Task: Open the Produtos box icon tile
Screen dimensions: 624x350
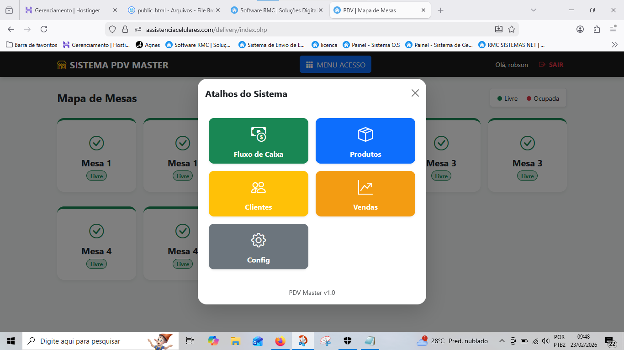Action: (x=365, y=141)
